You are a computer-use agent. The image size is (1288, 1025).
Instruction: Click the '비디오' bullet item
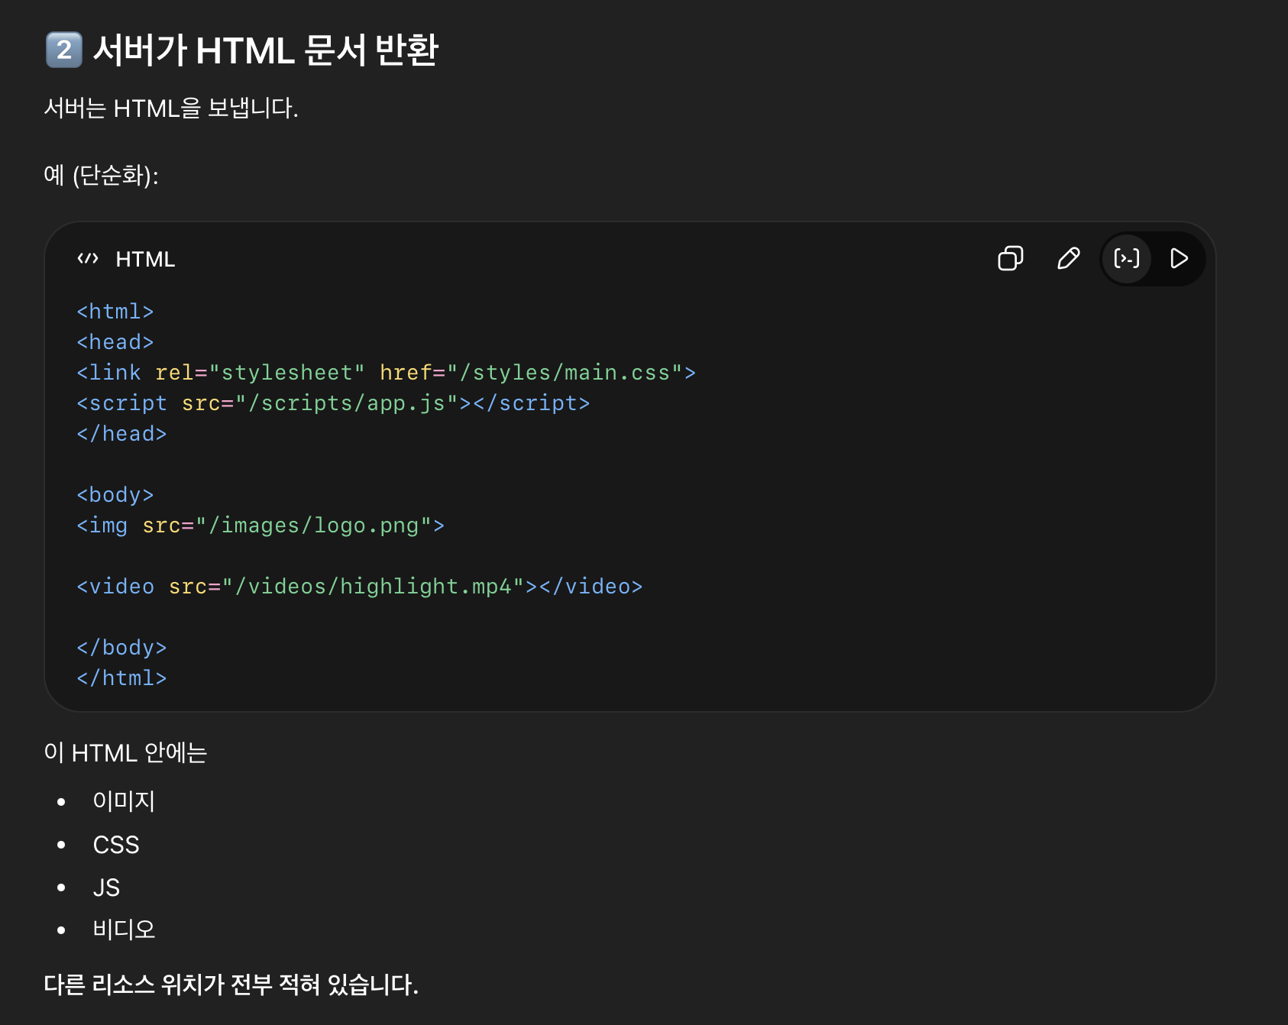(x=124, y=930)
